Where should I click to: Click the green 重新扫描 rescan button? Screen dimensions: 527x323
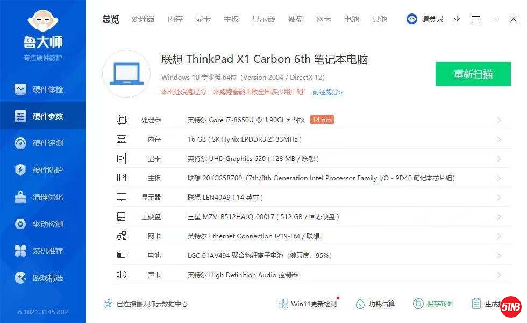pyautogui.click(x=473, y=74)
